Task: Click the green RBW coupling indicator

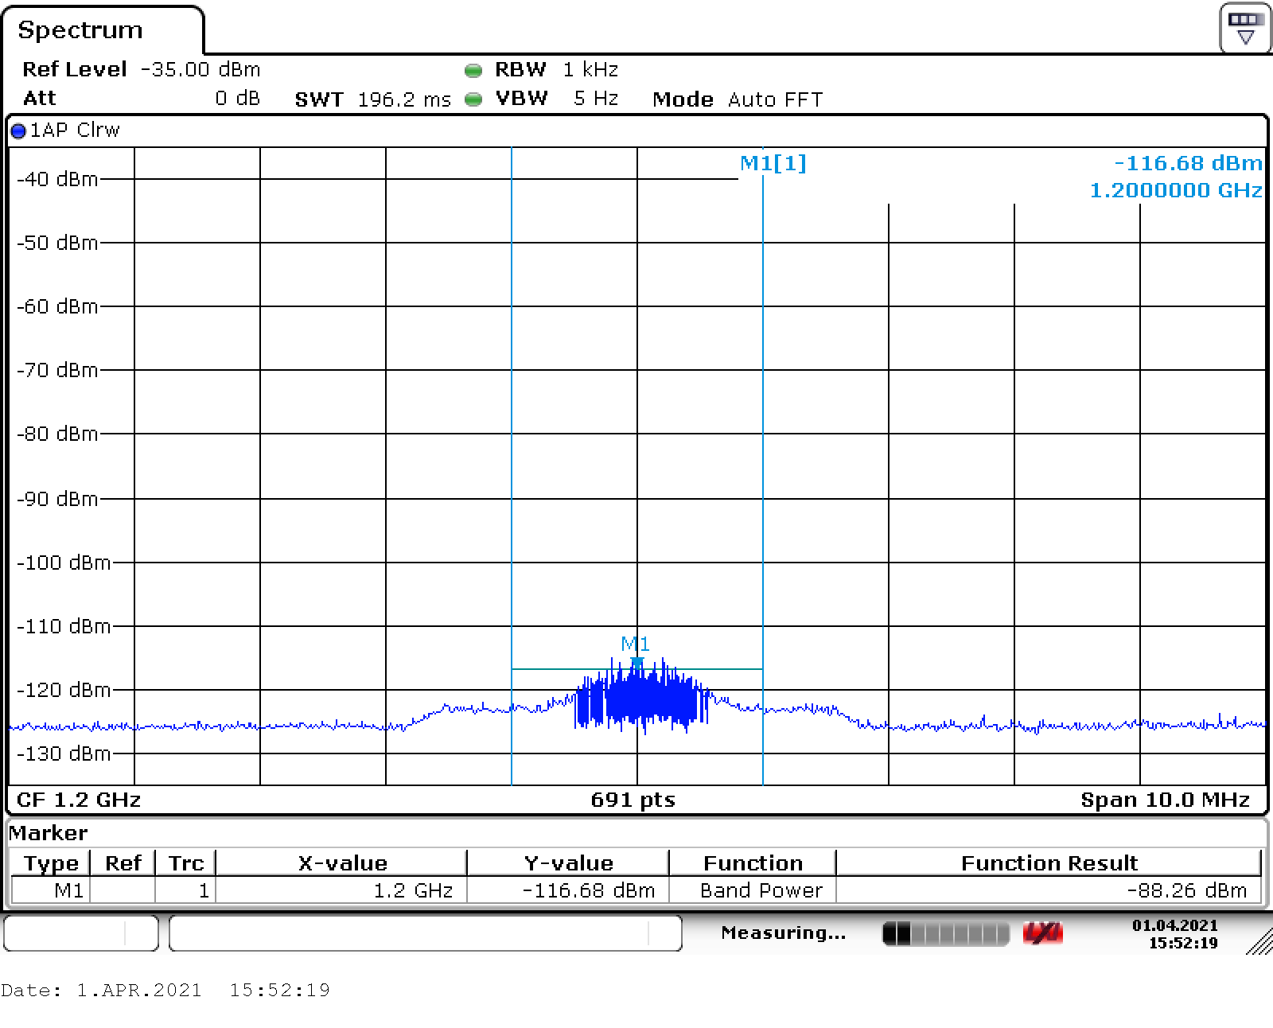Action: tap(473, 71)
